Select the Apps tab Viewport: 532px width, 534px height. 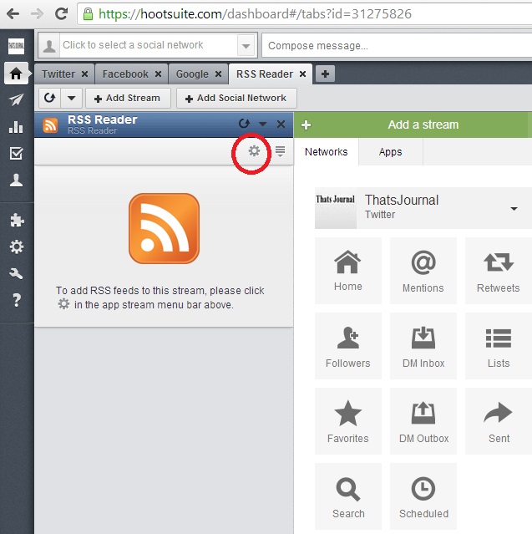pos(390,152)
